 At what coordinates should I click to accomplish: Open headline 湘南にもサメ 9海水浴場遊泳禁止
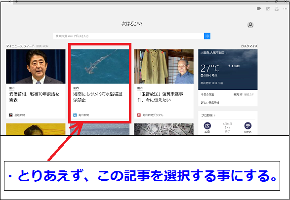(x=98, y=97)
